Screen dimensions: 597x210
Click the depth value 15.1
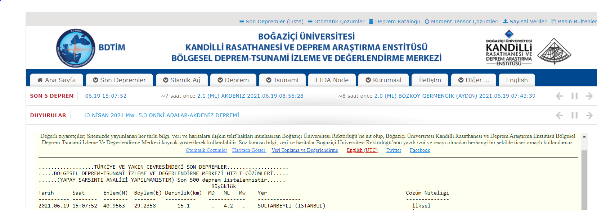click(x=183, y=206)
